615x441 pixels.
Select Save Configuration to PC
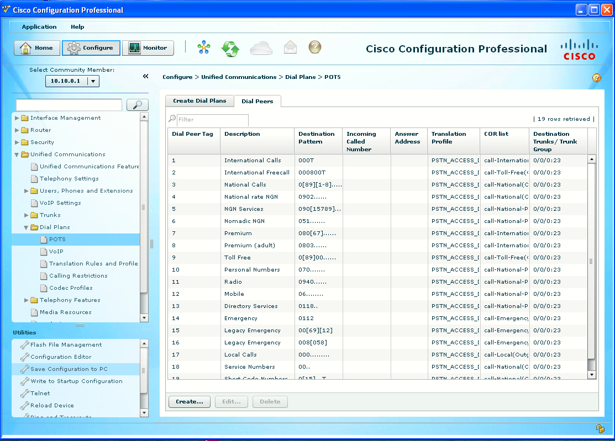[x=76, y=369]
